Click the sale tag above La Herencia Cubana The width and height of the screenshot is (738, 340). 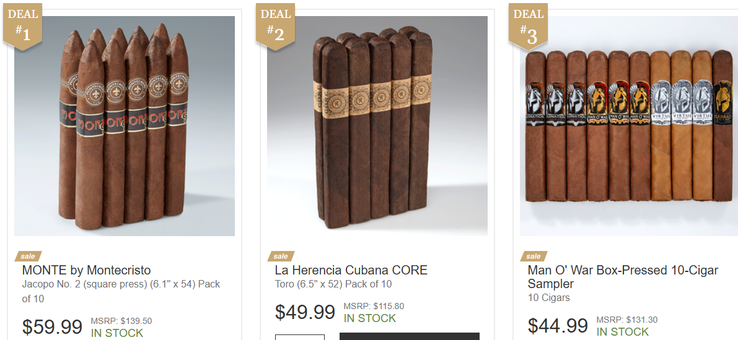click(281, 257)
